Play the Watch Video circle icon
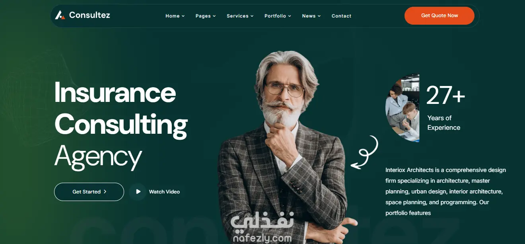This screenshot has height=244, width=525. pyautogui.click(x=138, y=191)
